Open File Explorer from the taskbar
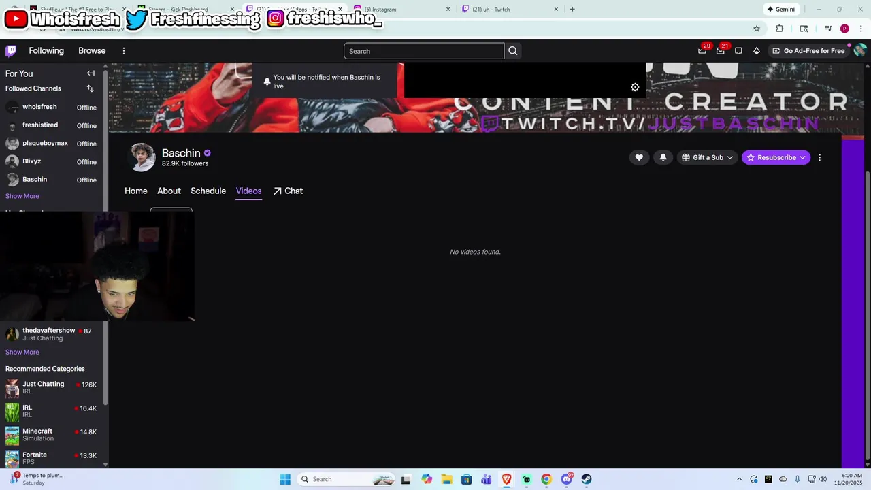 point(446,479)
